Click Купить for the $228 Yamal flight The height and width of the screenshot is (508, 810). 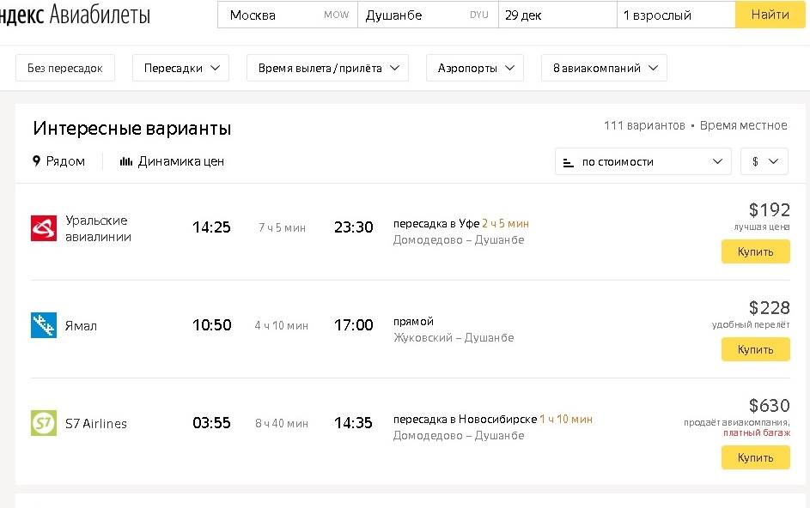(x=755, y=349)
